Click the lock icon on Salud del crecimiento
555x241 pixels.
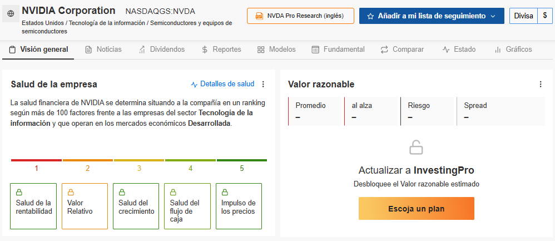click(121, 192)
